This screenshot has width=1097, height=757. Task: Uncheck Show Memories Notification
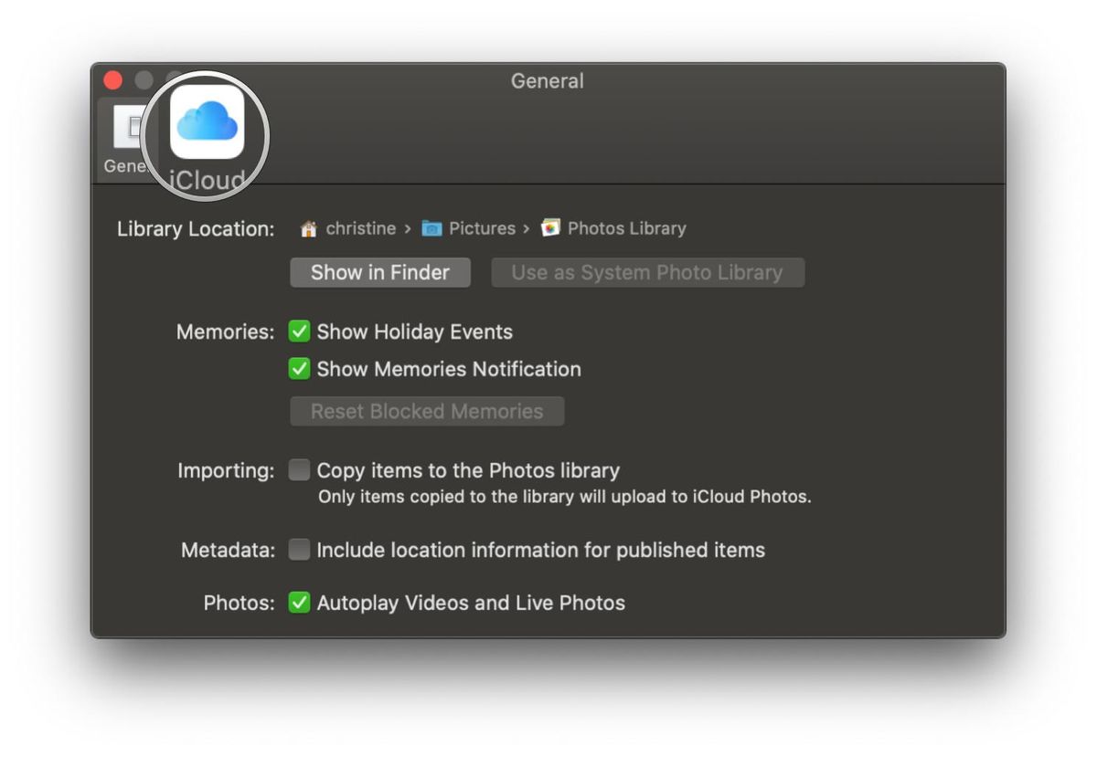[x=299, y=369]
